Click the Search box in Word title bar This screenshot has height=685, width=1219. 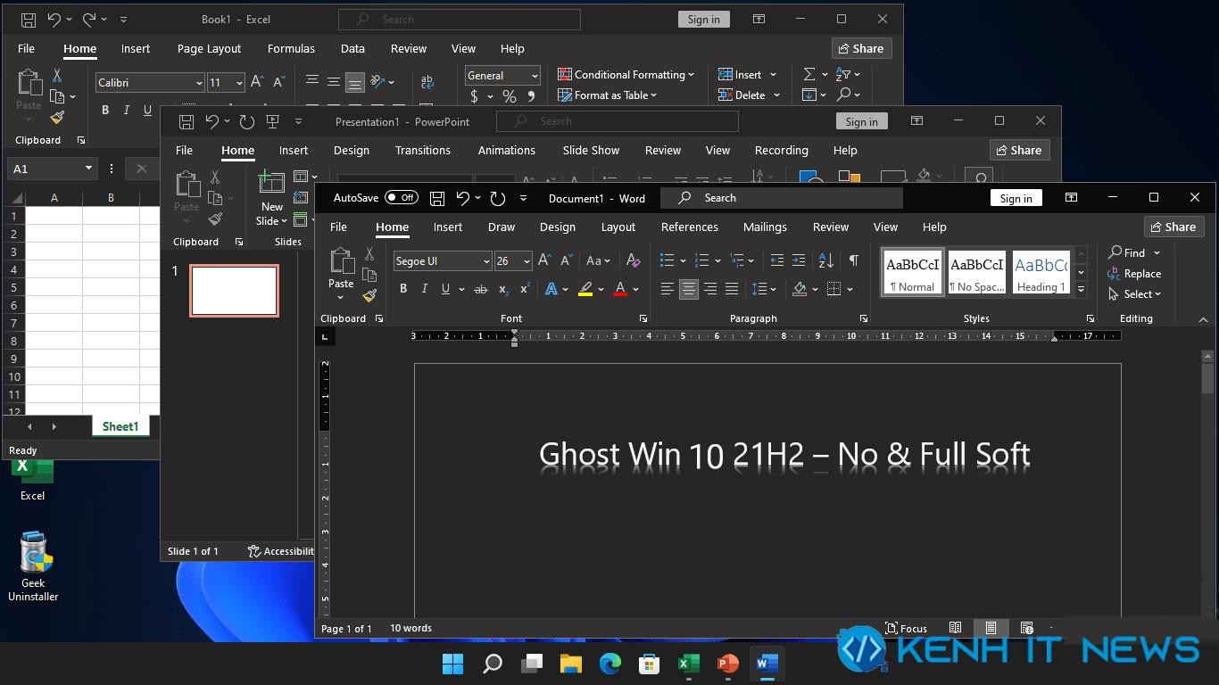point(782,198)
